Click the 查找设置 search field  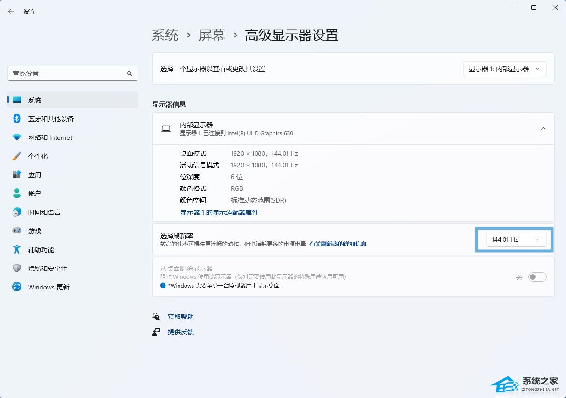pyautogui.click(x=68, y=73)
